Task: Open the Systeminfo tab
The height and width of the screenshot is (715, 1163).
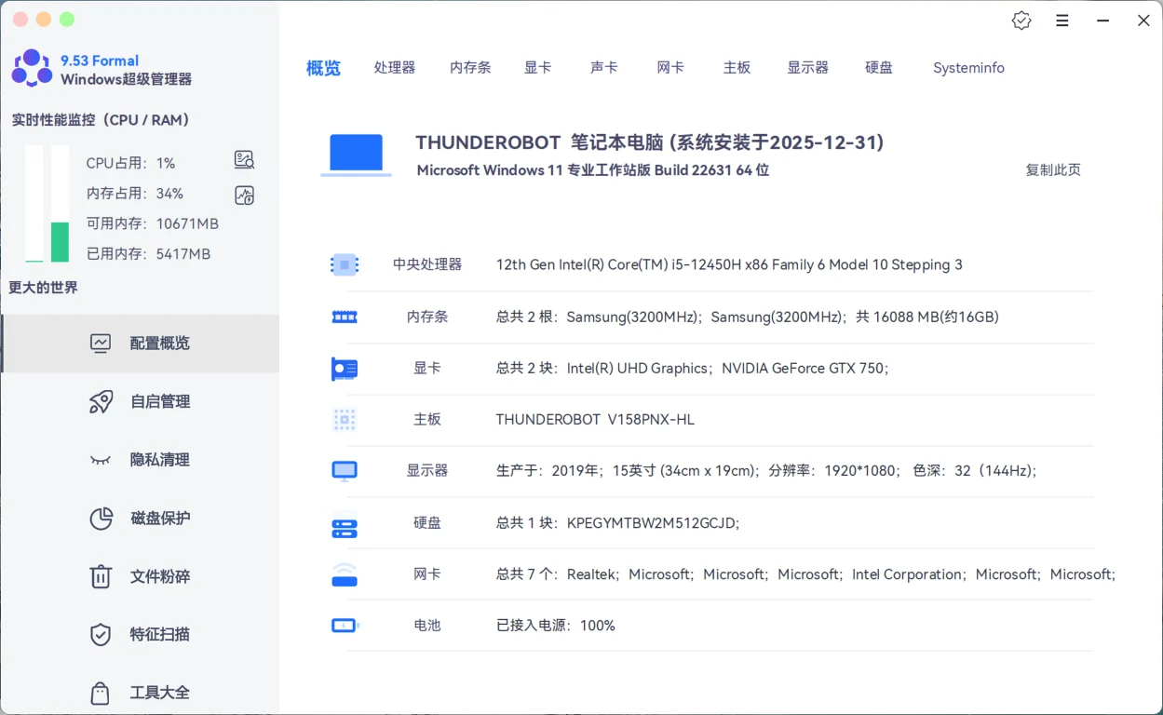Action: tap(968, 67)
